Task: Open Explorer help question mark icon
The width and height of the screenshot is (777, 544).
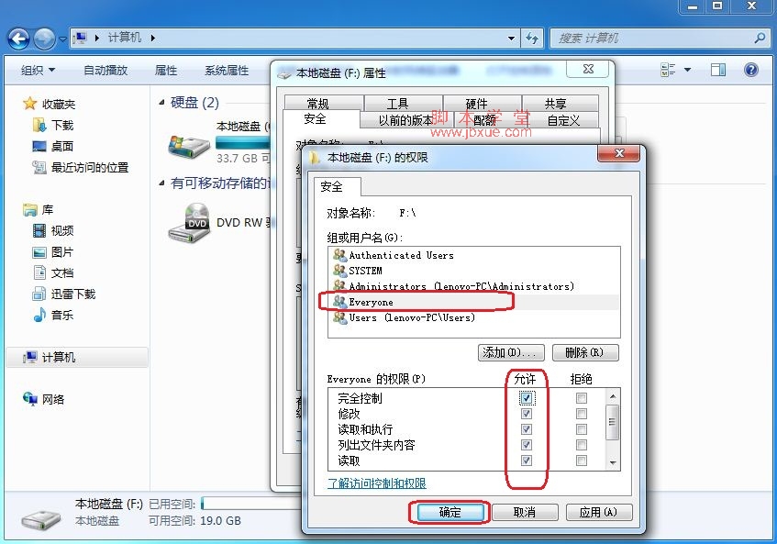Action: click(750, 70)
